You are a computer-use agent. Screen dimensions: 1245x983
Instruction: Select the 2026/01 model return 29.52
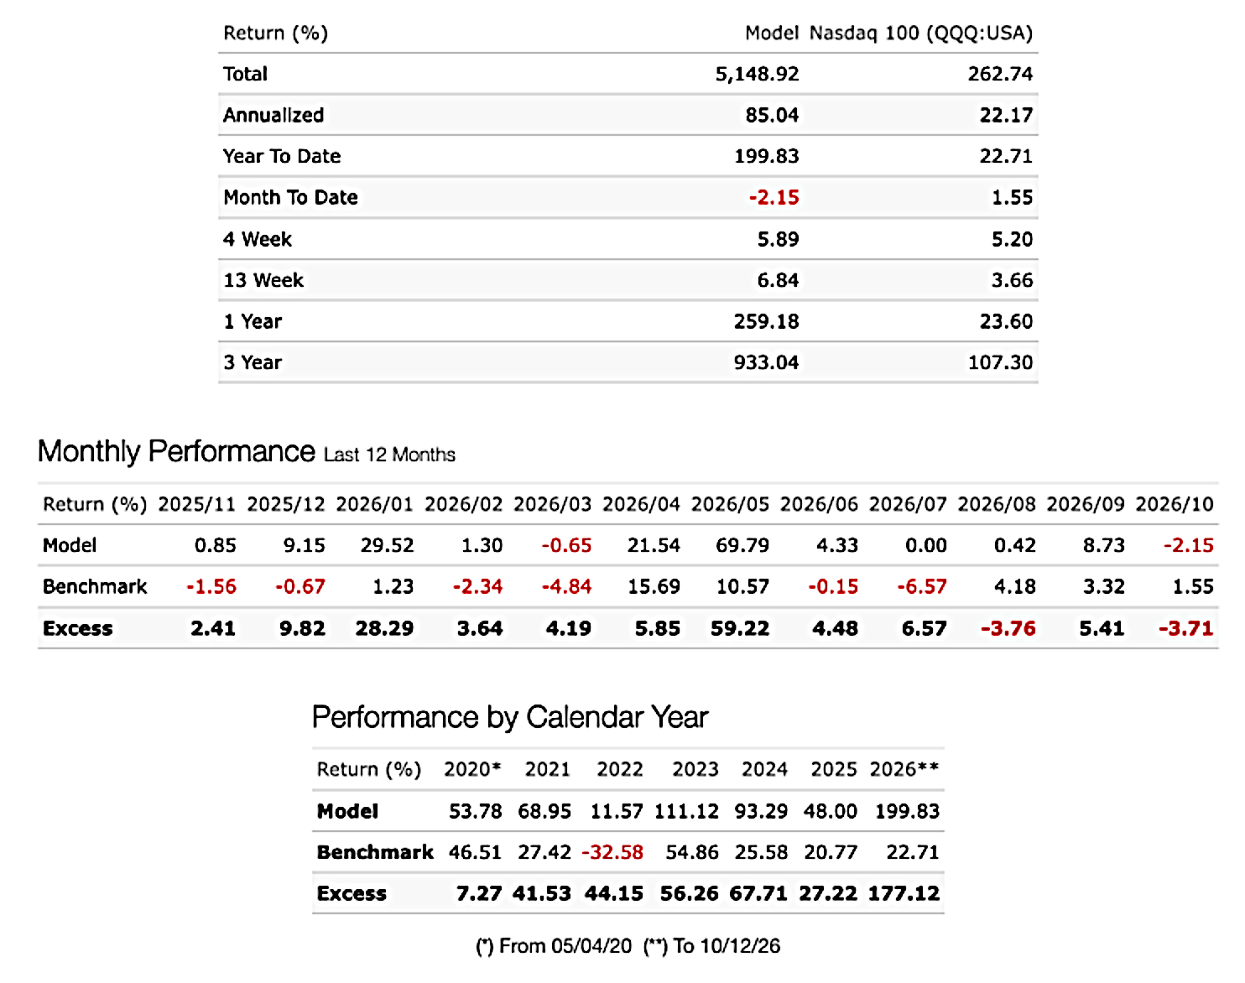tap(387, 545)
